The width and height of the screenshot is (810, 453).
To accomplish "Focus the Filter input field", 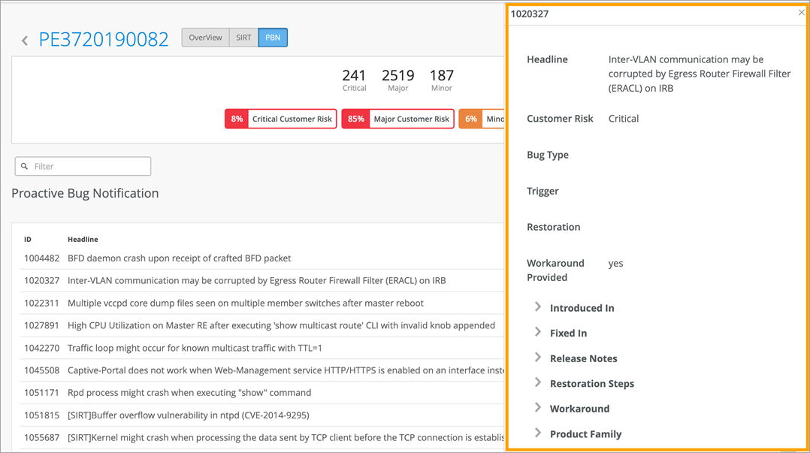I will (x=83, y=166).
